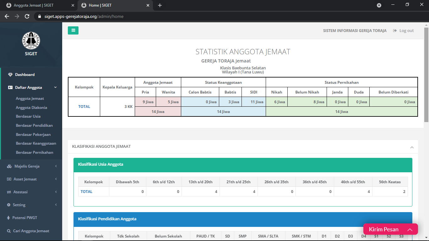This screenshot has width=429, height=241.
Task: Click the 3 Jiwa Babtis cell
Action: [230, 102]
